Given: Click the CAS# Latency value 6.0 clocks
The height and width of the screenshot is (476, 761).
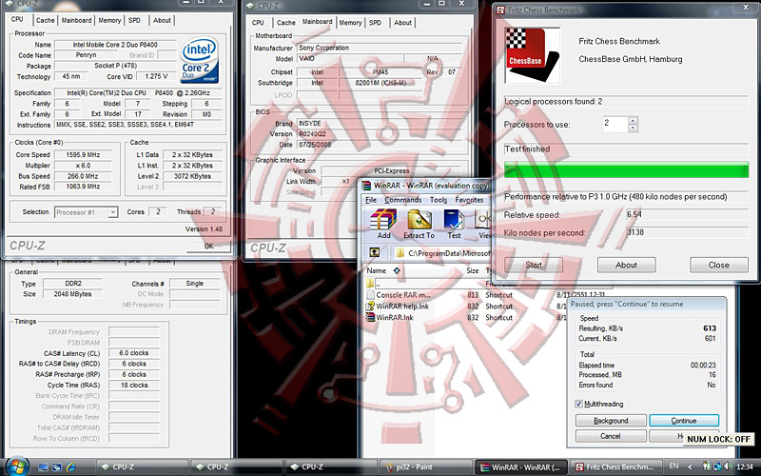Looking at the screenshot, I should 134,353.
